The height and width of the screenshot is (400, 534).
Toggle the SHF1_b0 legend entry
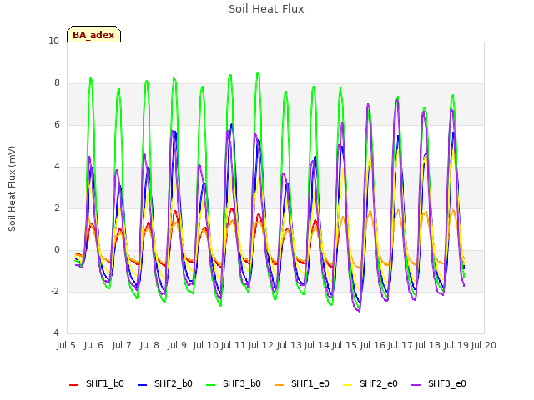pyautogui.click(x=97, y=383)
